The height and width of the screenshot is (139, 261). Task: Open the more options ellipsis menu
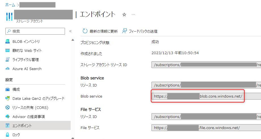click(x=133, y=14)
